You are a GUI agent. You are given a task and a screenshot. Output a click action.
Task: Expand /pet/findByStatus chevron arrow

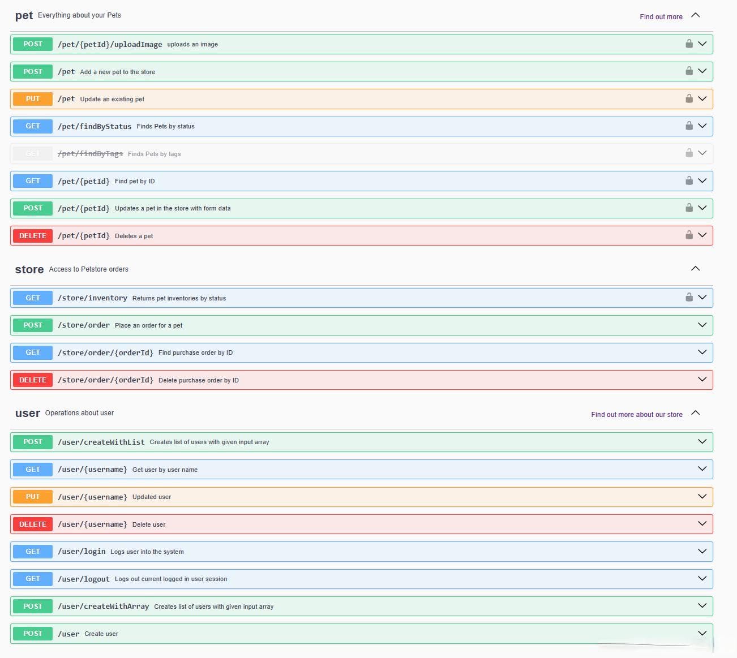point(702,126)
